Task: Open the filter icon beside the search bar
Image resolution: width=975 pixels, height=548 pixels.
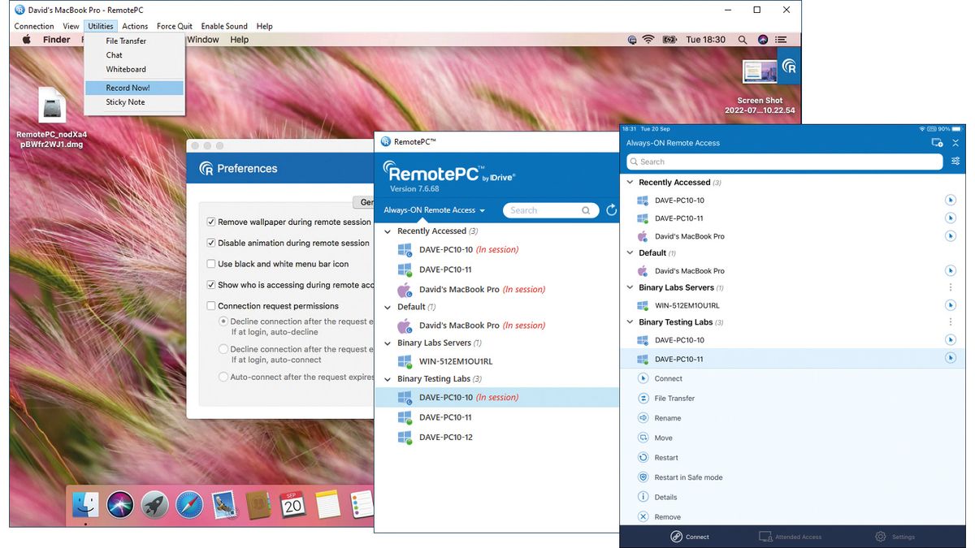Action: point(955,162)
